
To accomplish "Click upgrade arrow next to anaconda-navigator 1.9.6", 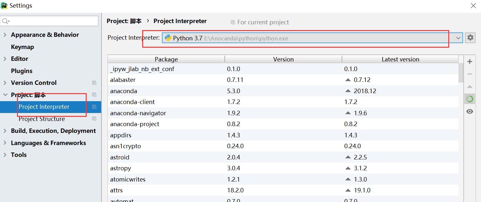I will (x=348, y=113).
